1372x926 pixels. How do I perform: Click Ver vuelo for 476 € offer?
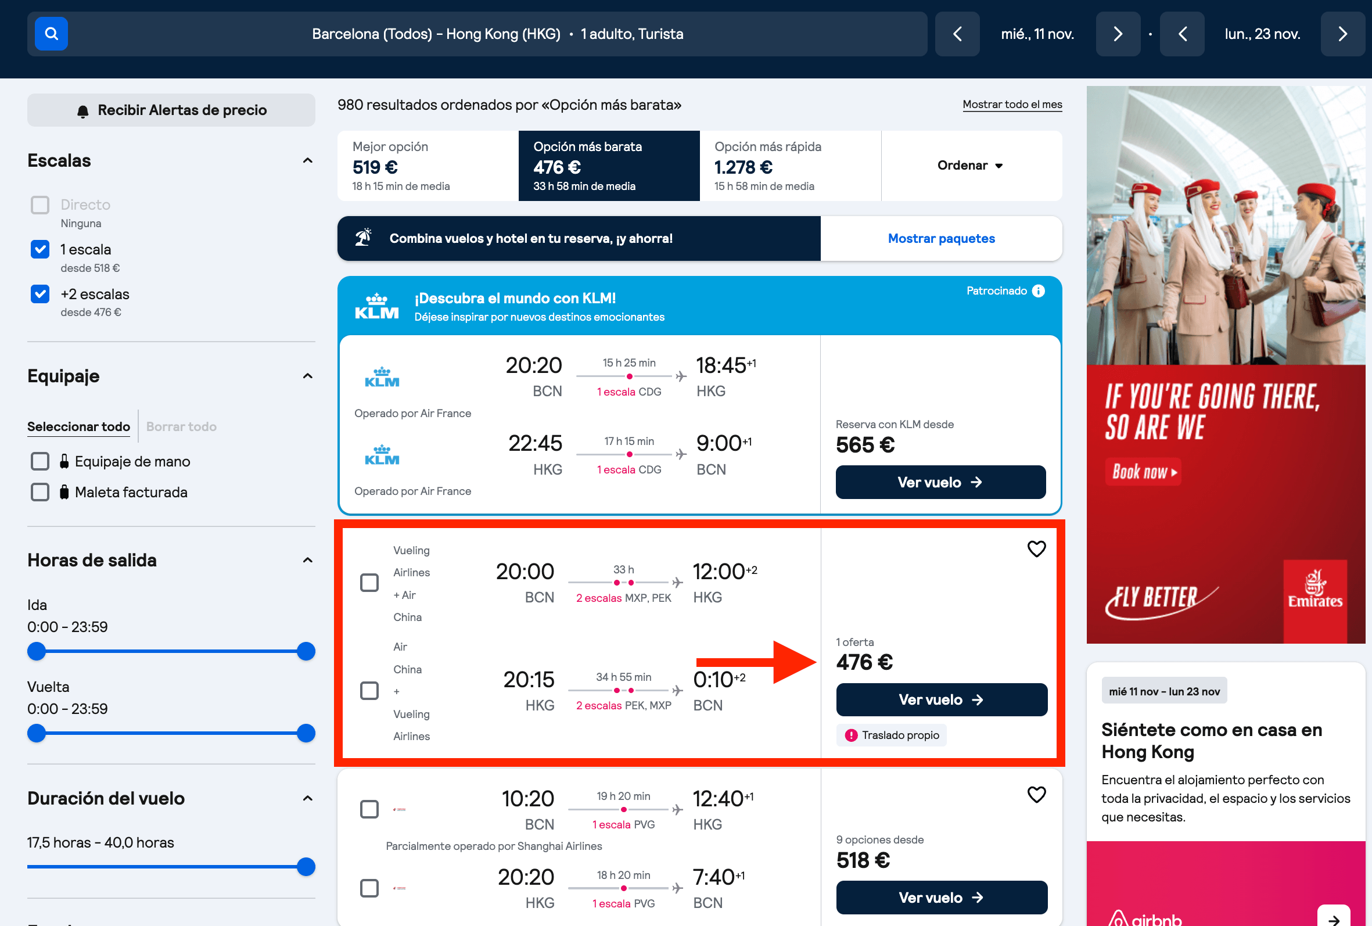(x=942, y=700)
